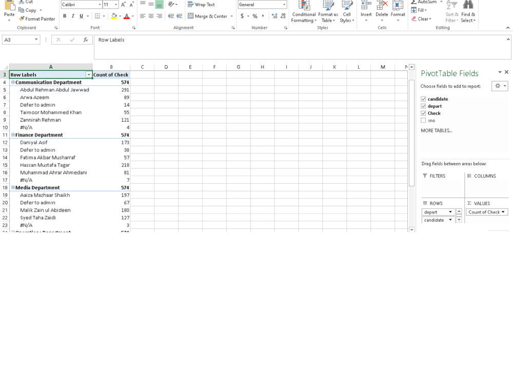Screen dimensions: 513x385
Task: Click the Format Painter brush
Action: click(36, 19)
